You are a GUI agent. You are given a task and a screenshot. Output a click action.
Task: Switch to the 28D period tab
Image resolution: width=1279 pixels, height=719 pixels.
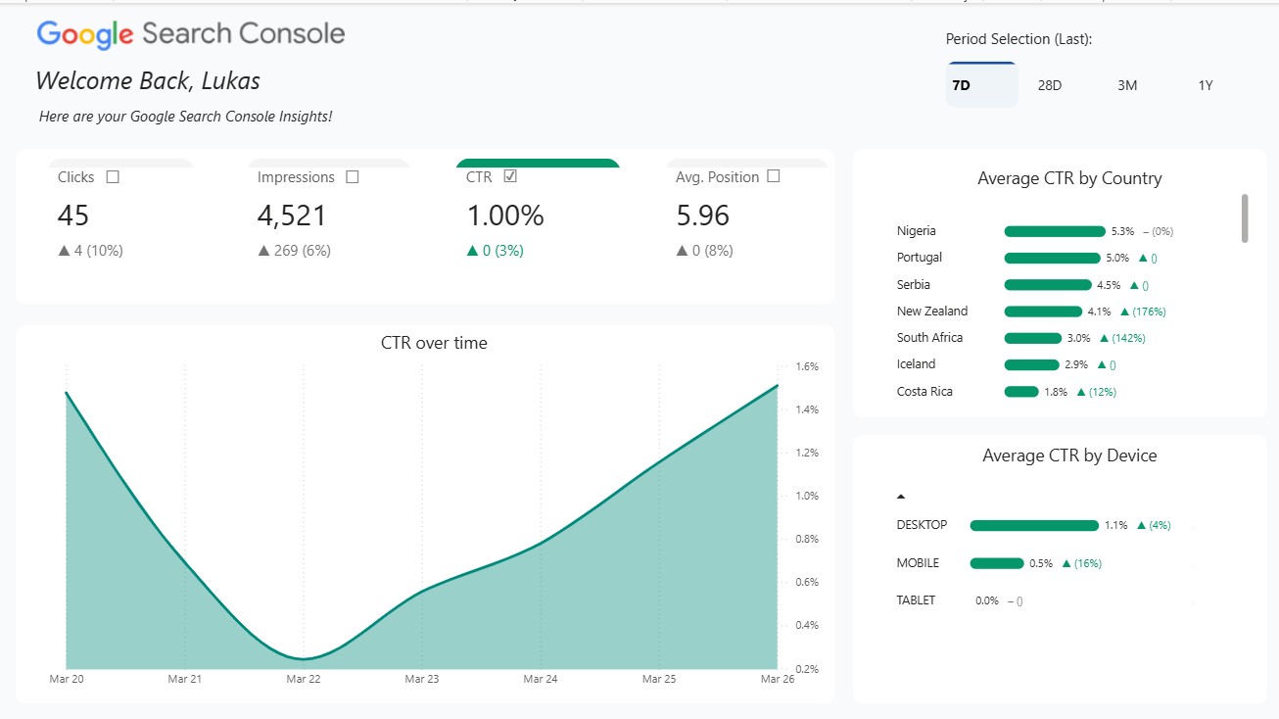click(1050, 85)
